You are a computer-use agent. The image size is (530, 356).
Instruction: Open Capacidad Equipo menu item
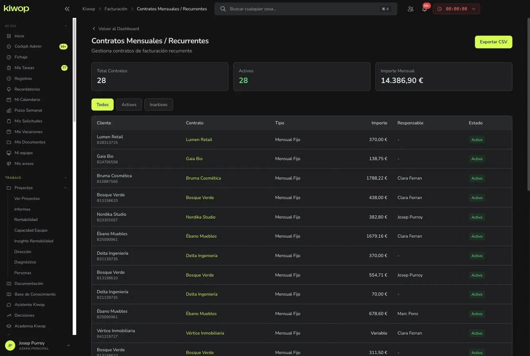tap(31, 230)
